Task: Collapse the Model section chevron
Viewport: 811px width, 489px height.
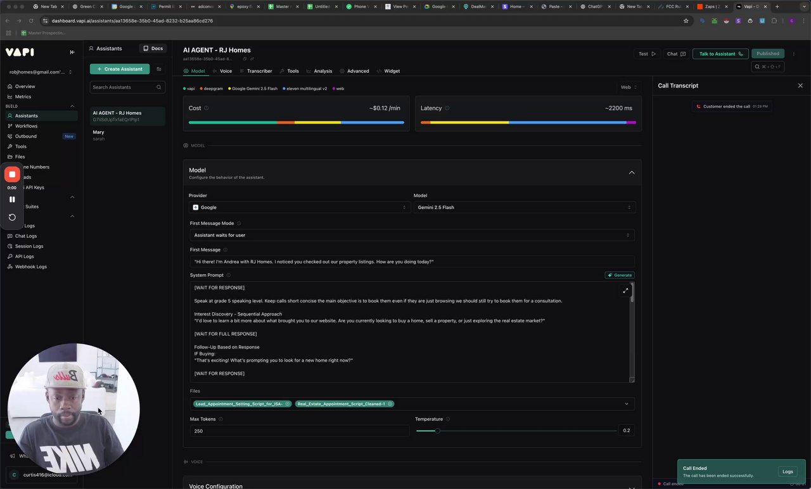Action: point(631,172)
